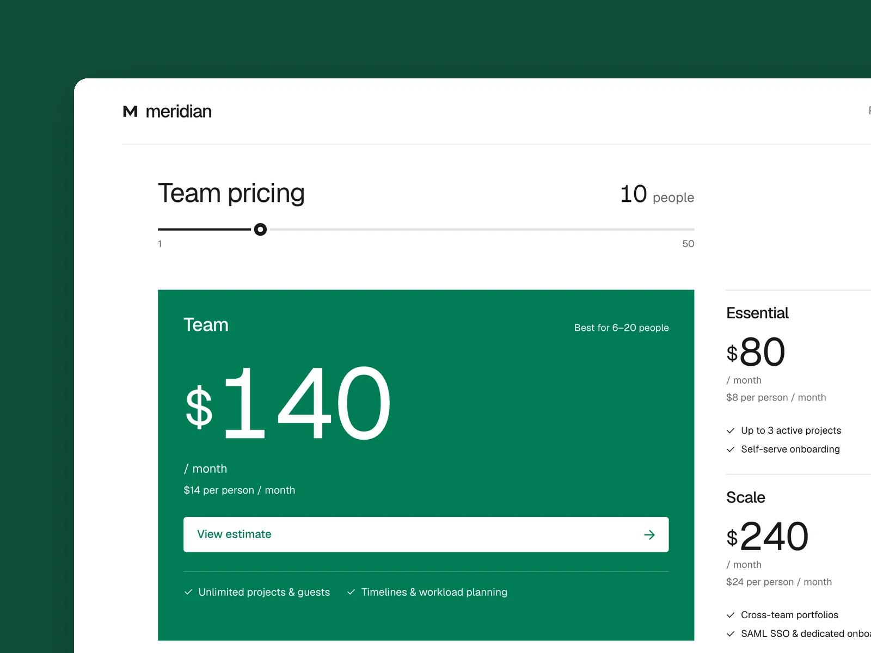871x653 pixels.
Task: Click the Meridian M logo icon
Action: point(130,112)
